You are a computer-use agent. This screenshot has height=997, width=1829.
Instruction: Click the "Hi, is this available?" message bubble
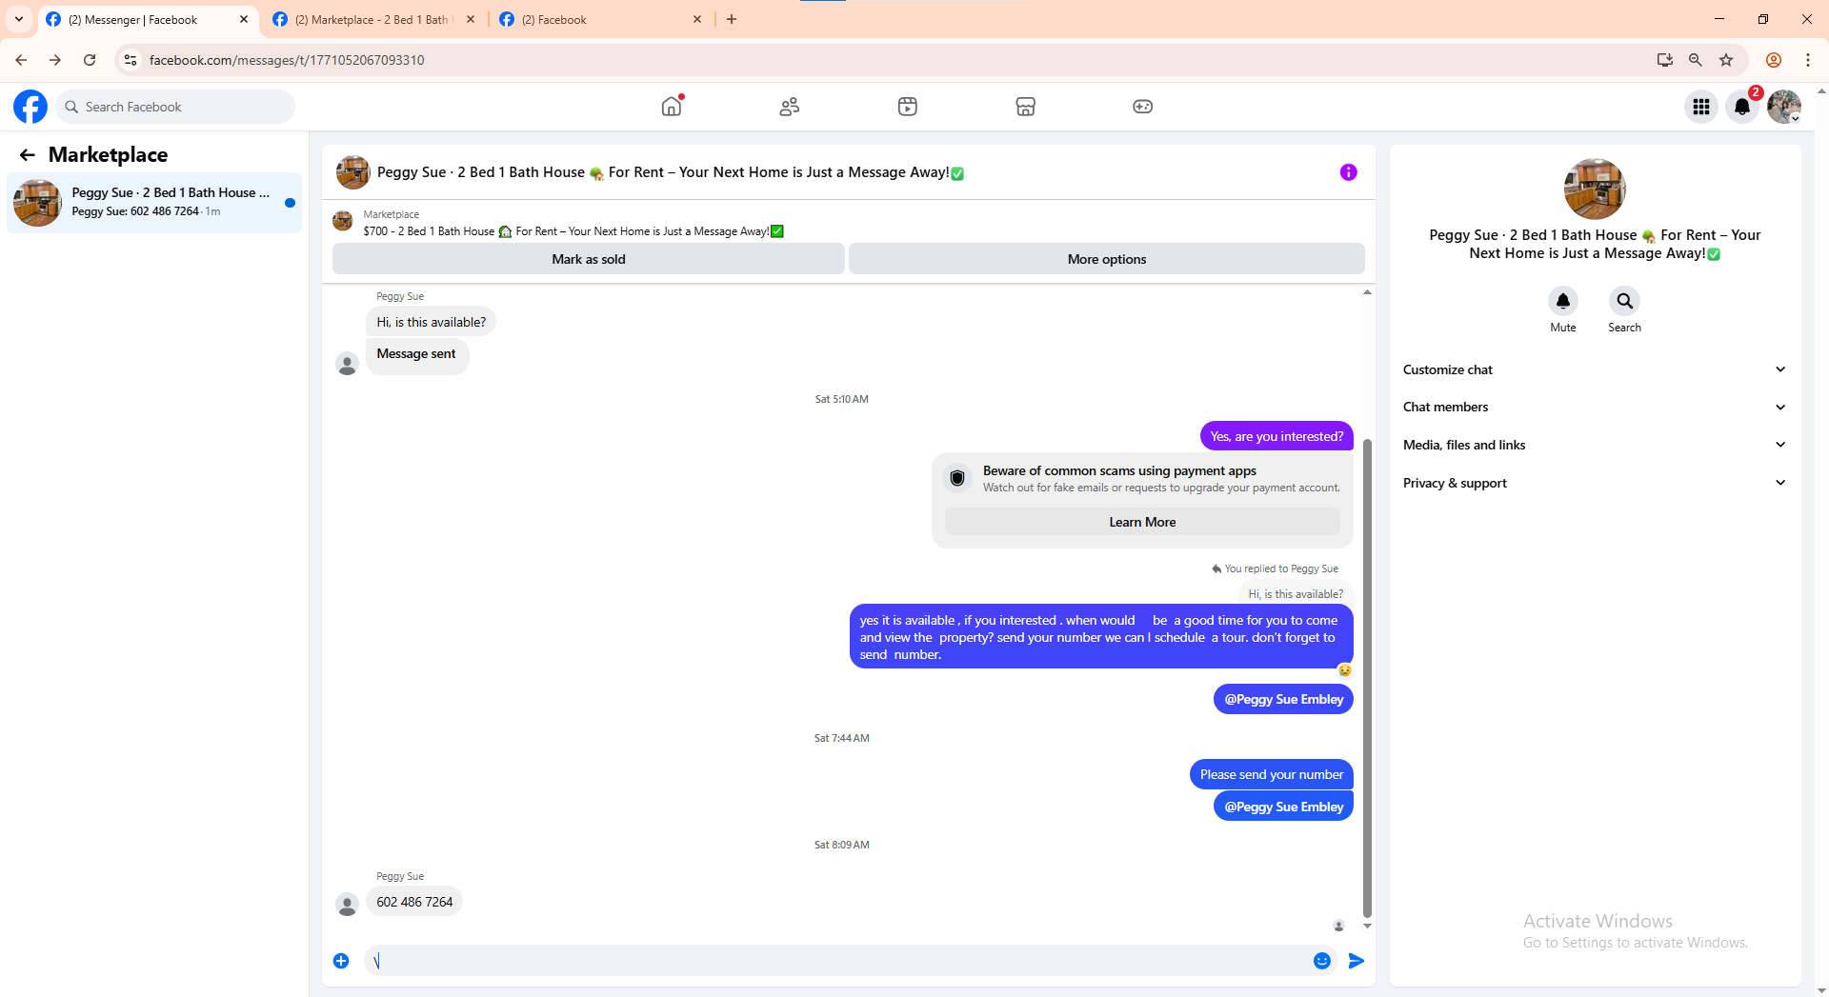431,322
